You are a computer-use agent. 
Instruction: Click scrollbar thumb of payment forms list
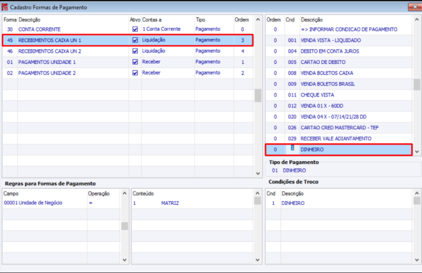[x=258, y=95]
